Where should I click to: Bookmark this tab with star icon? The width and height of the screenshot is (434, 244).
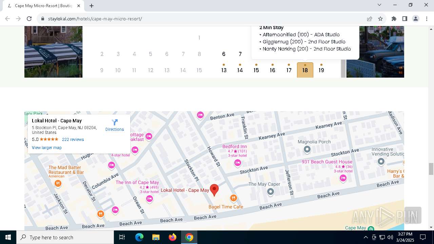point(380,19)
